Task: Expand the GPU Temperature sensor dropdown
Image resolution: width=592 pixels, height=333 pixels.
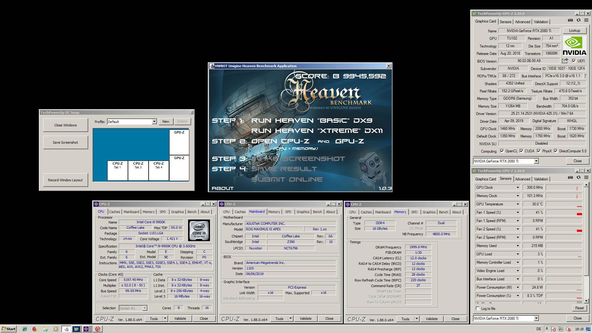Action: [x=518, y=204]
